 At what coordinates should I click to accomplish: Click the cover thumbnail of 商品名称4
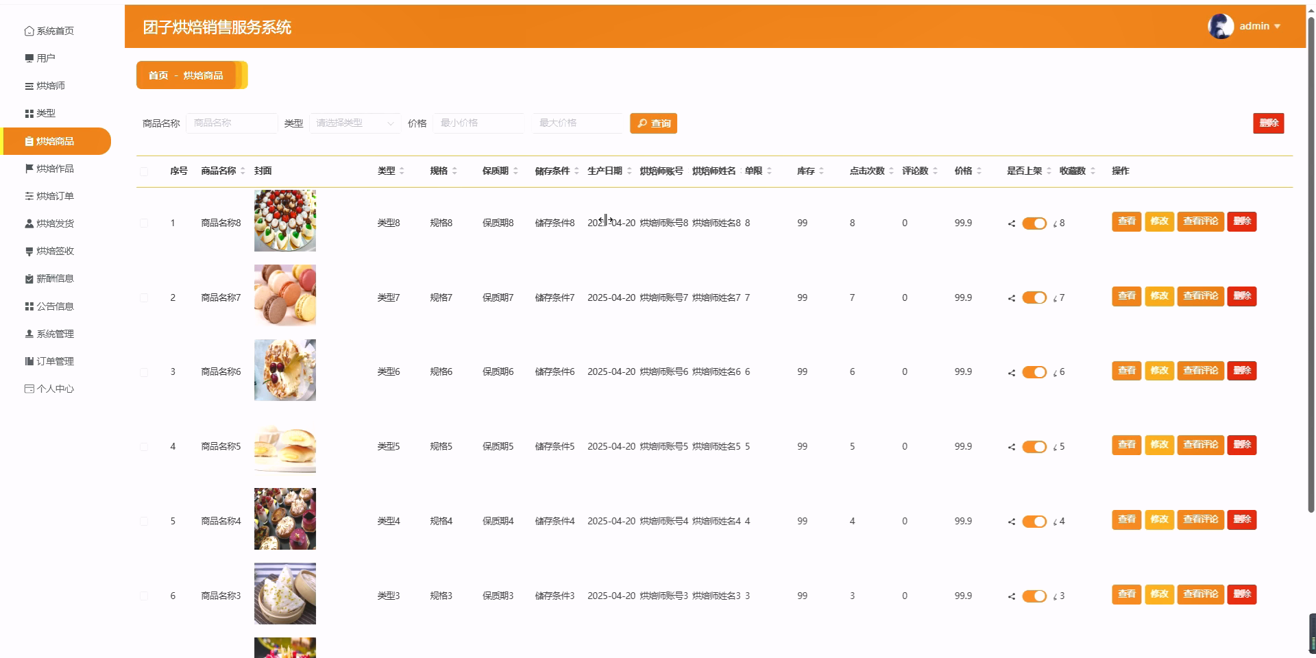(285, 519)
